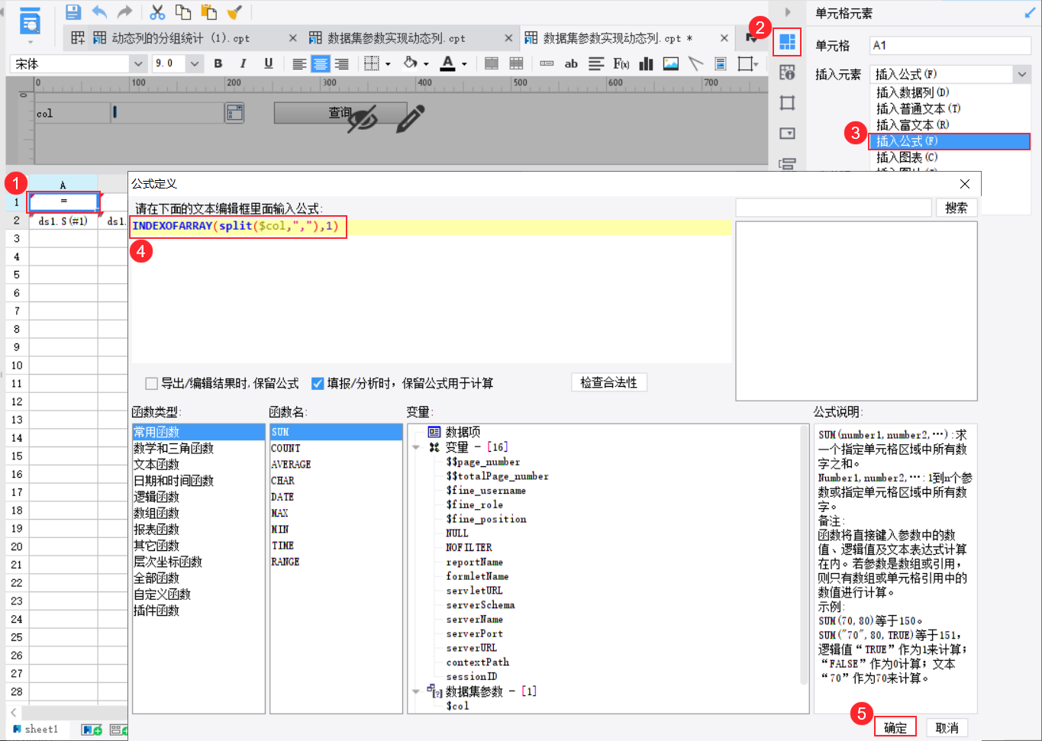
Task: Confirm the formula with 确定 button
Action: (x=895, y=727)
